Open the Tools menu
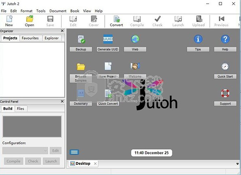The width and height of the screenshot is (241, 175). pyautogui.click(x=41, y=11)
